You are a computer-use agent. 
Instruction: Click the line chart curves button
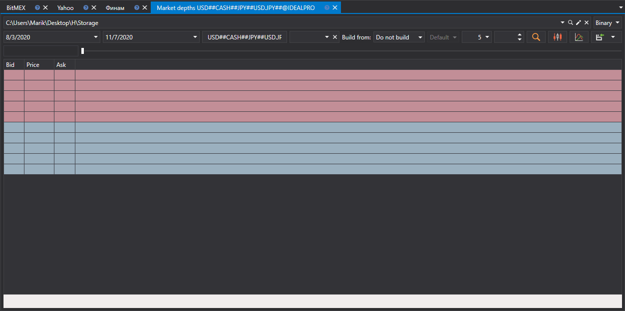[x=579, y=37]
